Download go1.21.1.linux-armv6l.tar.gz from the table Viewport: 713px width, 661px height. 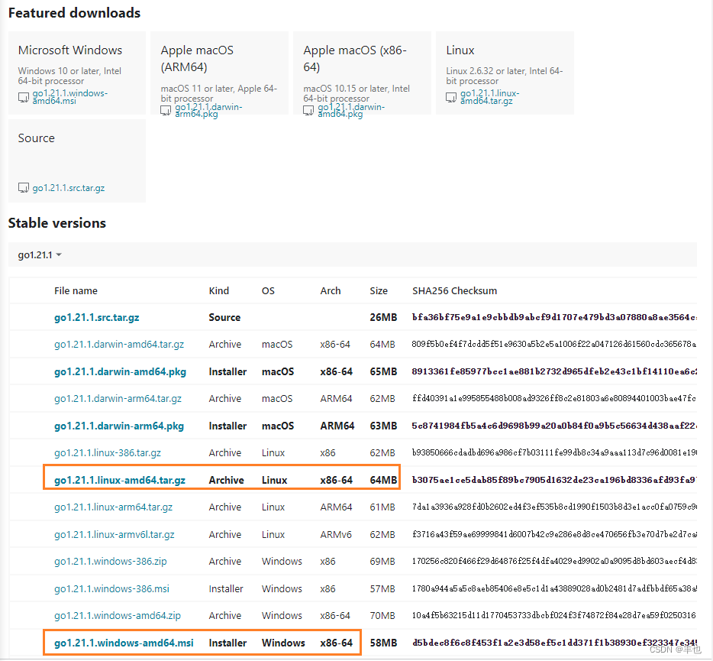115,534
